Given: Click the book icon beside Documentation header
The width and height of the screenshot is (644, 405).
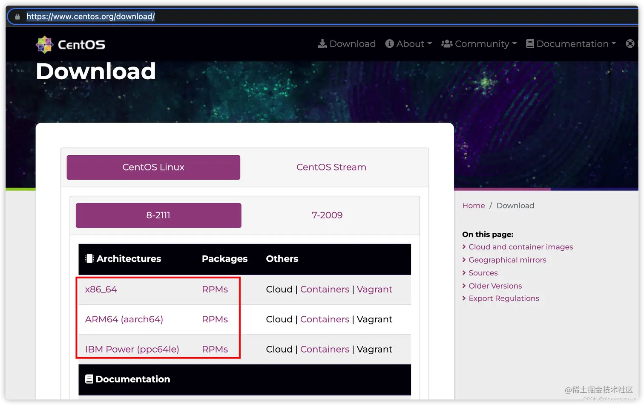Looking at the screenshot, I should [x=89, y=379].
